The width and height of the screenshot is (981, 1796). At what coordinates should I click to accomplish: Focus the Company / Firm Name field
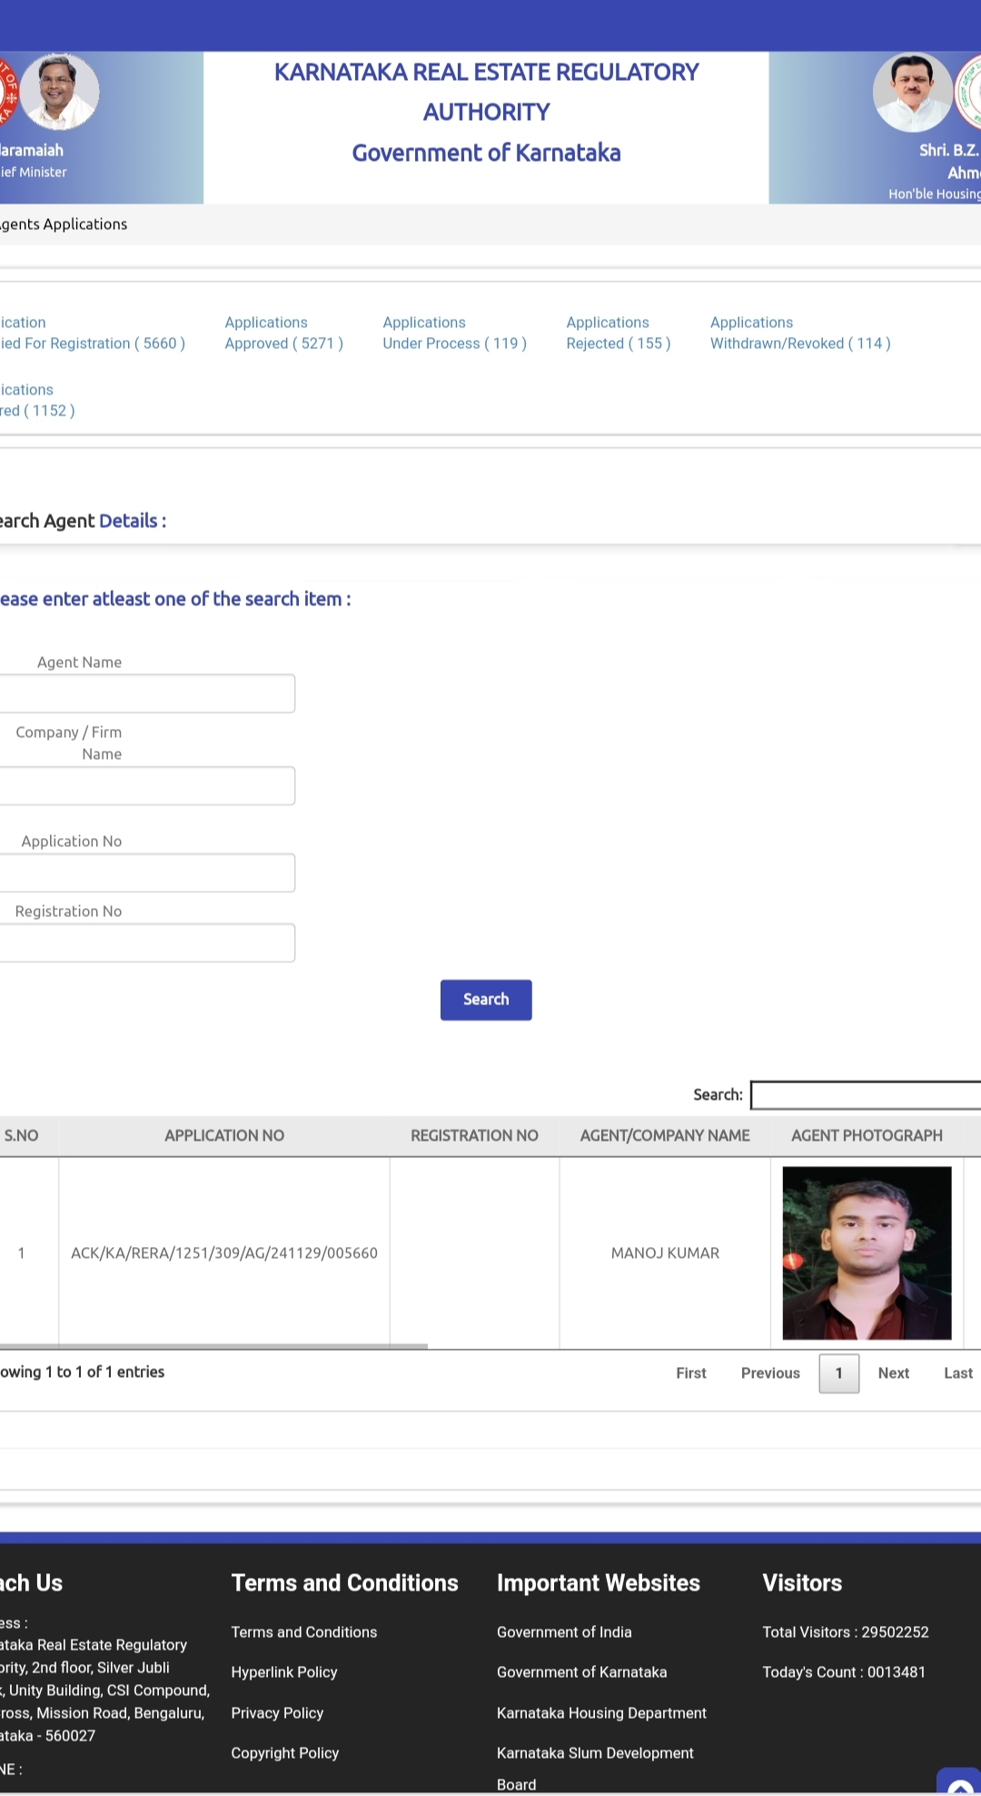click(x=145, y=786)
